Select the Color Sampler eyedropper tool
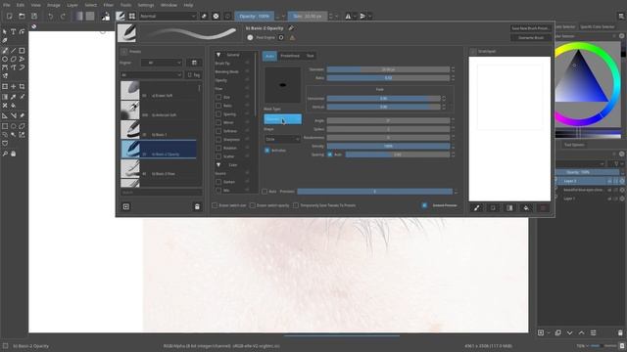The height and width of the screenshot is (352, 627). click(13, 97)
